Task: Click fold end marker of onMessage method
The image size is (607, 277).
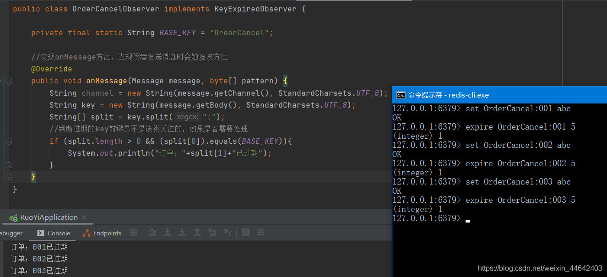Action: click(x=9, y=177)
